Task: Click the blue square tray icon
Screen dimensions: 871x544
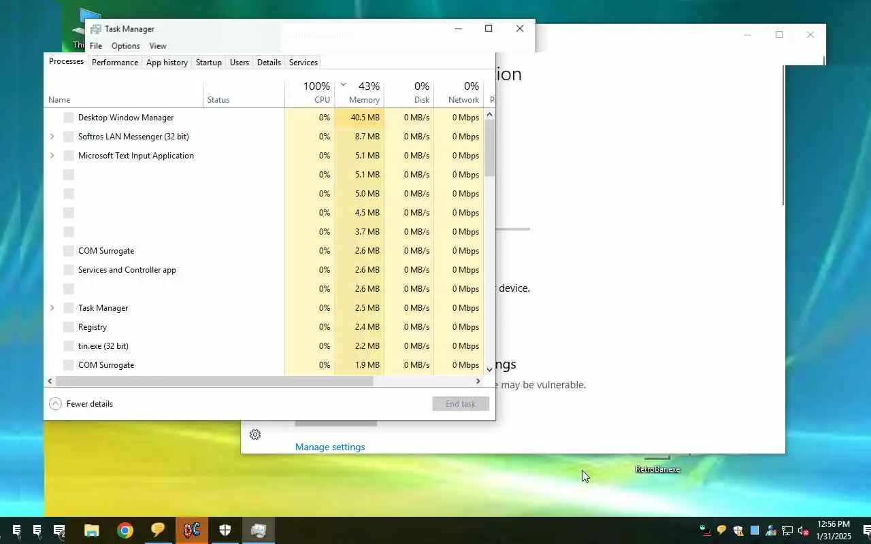Action: (x=755, y=530)
